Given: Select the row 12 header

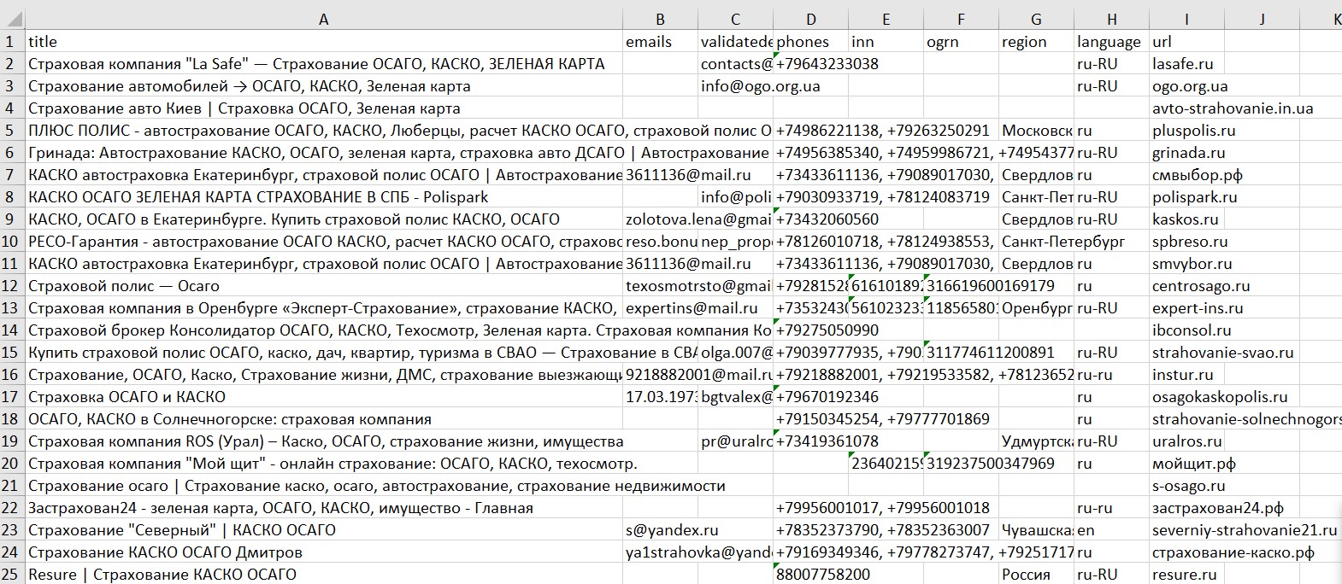Looking at the screenshot, I should click(x=11, y=286).
